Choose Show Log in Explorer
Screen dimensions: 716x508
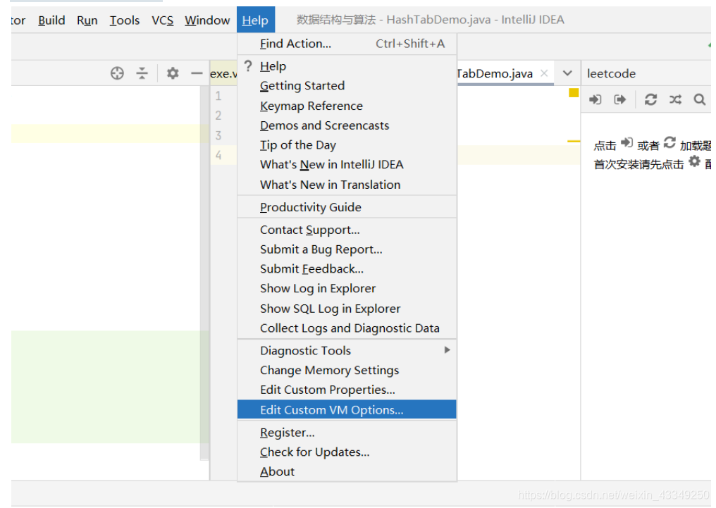click(347, 288)
